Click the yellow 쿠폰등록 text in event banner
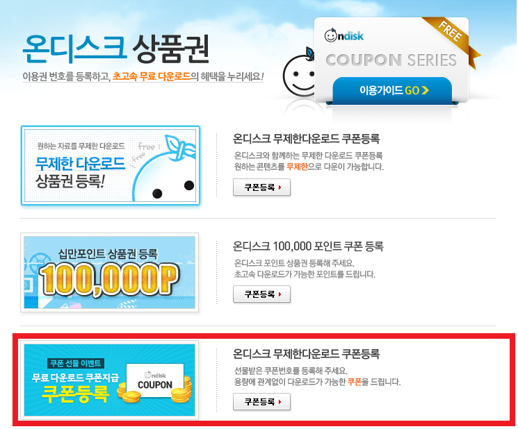This screenshot has height=429, width=518. (76, 394)
